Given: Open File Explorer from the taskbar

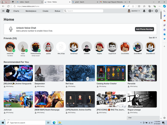Looking at the screenshot, I should 60,123.
